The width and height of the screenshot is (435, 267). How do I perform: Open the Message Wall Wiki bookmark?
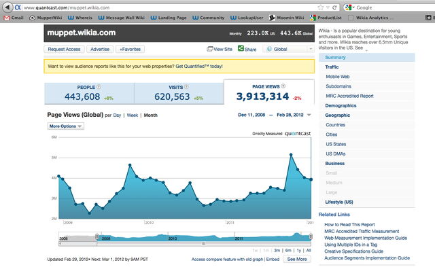click(x=122, y=18)
